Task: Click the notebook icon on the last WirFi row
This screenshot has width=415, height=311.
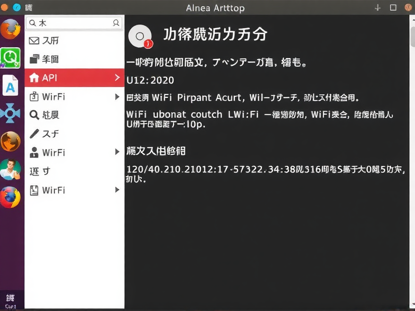Action: click(34, 190)
